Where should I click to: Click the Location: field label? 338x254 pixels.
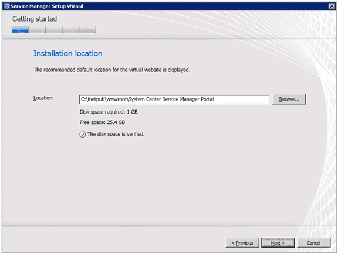point(43,98)
